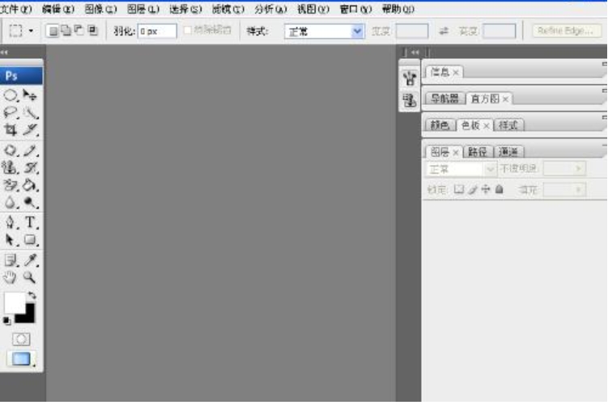The height and width of the screenshot is (405, 608).
Task: Select the Zoom tool
Action: 30,277
